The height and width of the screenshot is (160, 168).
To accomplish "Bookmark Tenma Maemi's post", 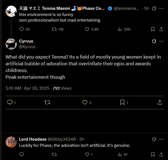I will coord(153,29).
